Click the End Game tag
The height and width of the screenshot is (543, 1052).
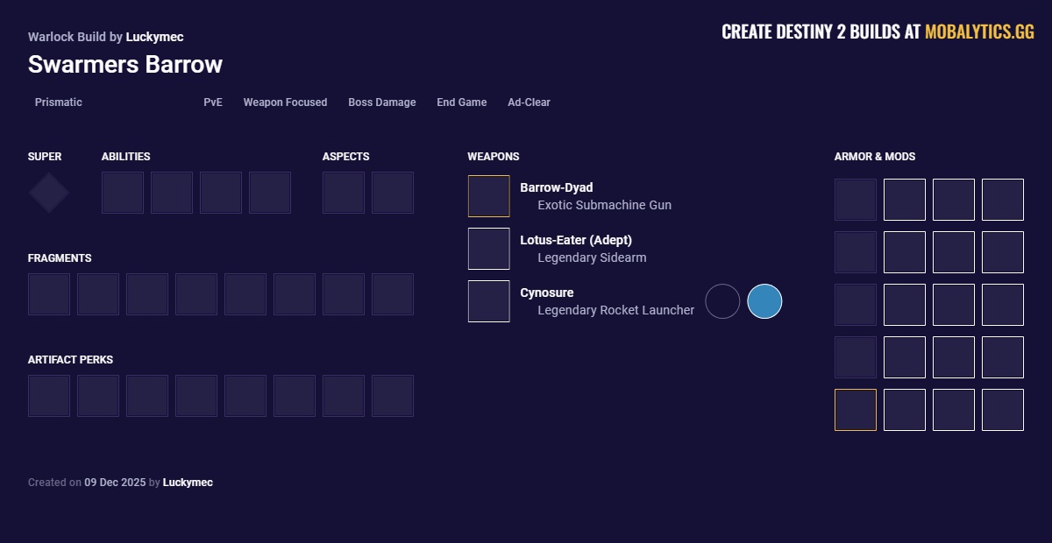[x=461, y=102]
